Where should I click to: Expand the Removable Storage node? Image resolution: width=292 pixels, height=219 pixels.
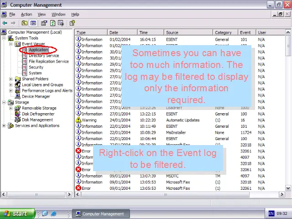11,108
